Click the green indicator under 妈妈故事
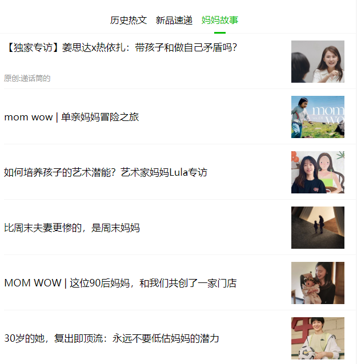Viewport: 357px width, 364px height. 220,33
